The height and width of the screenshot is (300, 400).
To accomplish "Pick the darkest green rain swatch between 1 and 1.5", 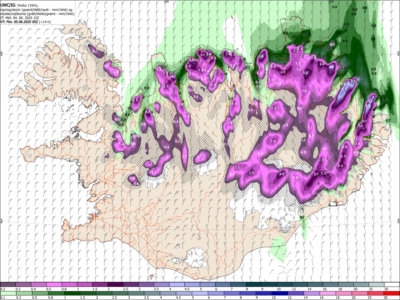I will tap(72, 293).
